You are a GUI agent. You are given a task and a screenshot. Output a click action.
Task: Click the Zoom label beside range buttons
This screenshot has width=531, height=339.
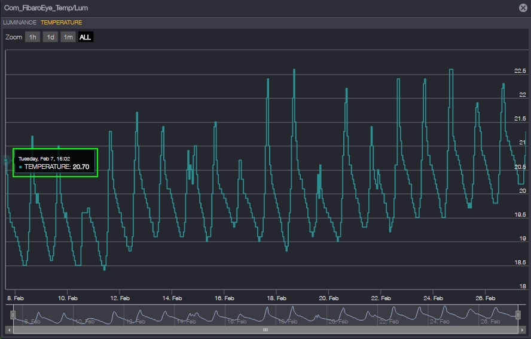pos(14,37)
